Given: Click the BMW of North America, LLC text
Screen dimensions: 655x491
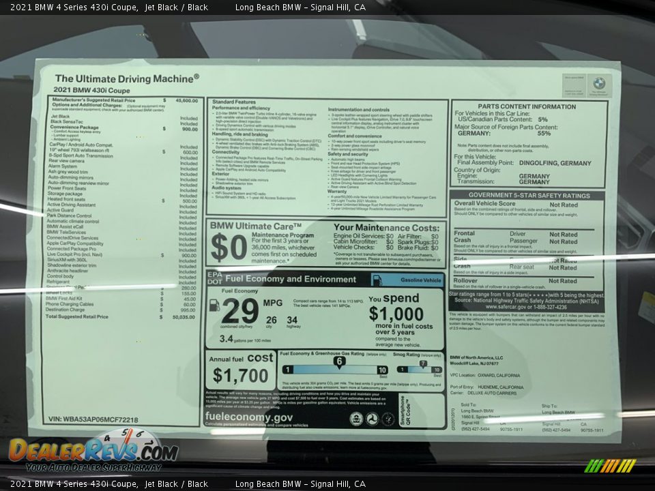Looking at the screenshot, I should coord(476,358).
